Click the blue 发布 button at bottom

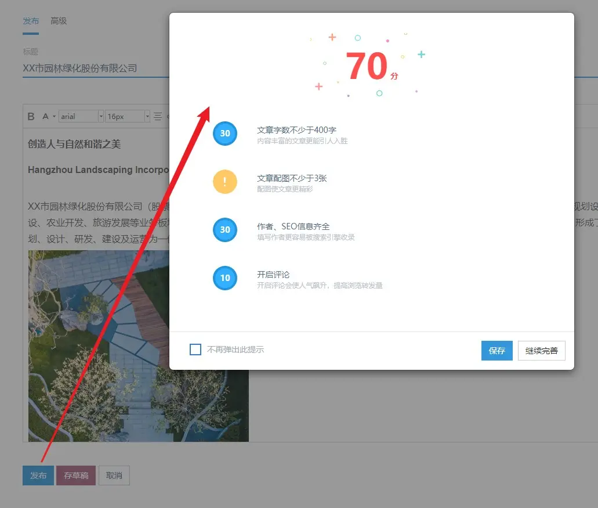pos(38,475)
